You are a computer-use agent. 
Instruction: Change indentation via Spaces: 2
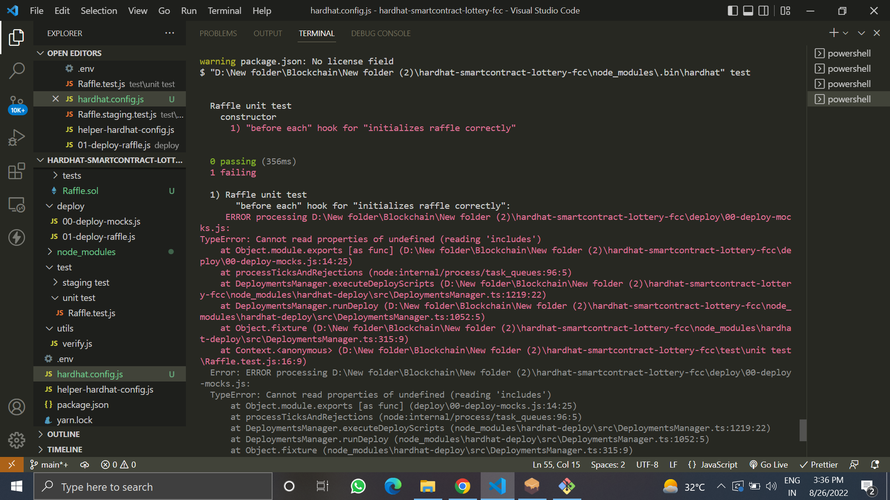coord(608,464)
